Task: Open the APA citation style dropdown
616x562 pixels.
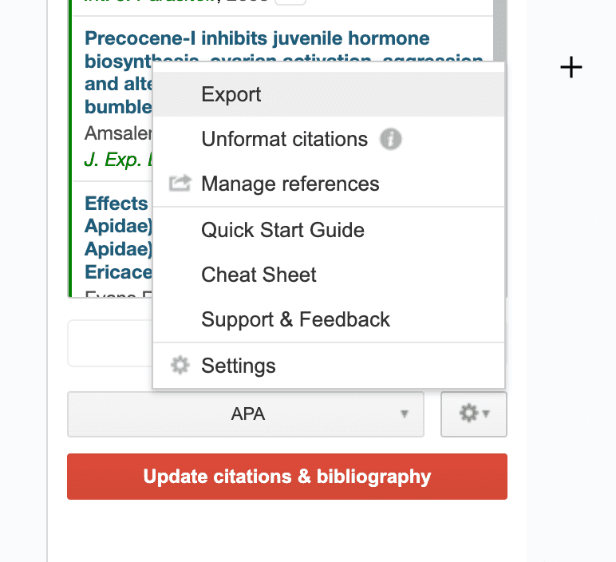Action: tap(246, 414)
